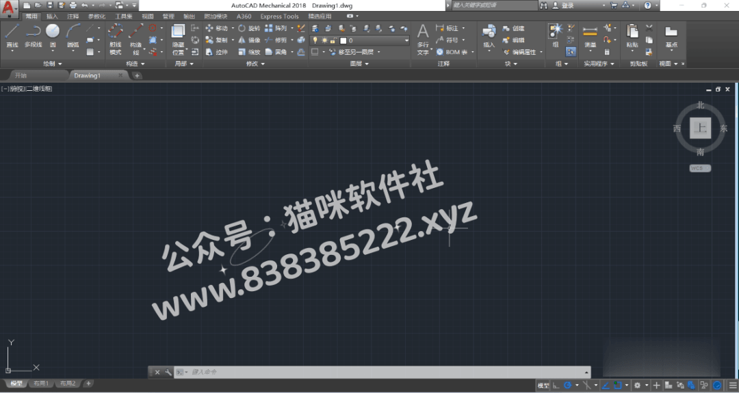The height and width of the screenshot is (393, 739).
Task: Open the Express Tools ribbon tab
Action: coord(279,16)
